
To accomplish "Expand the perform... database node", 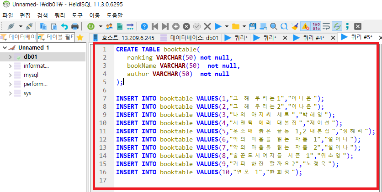I will pos(10,84).
